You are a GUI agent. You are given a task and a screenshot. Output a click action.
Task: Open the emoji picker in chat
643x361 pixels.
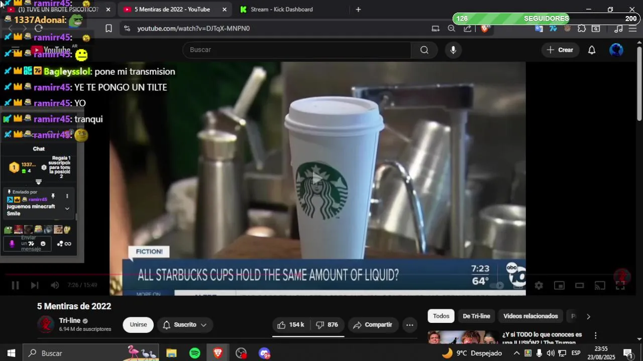pyautogui.click(x=43, y=244)
